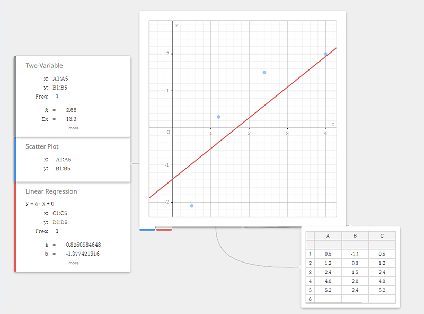Select Linear Regression x range C1:C5
424x314 pixels.
(60, 213)
